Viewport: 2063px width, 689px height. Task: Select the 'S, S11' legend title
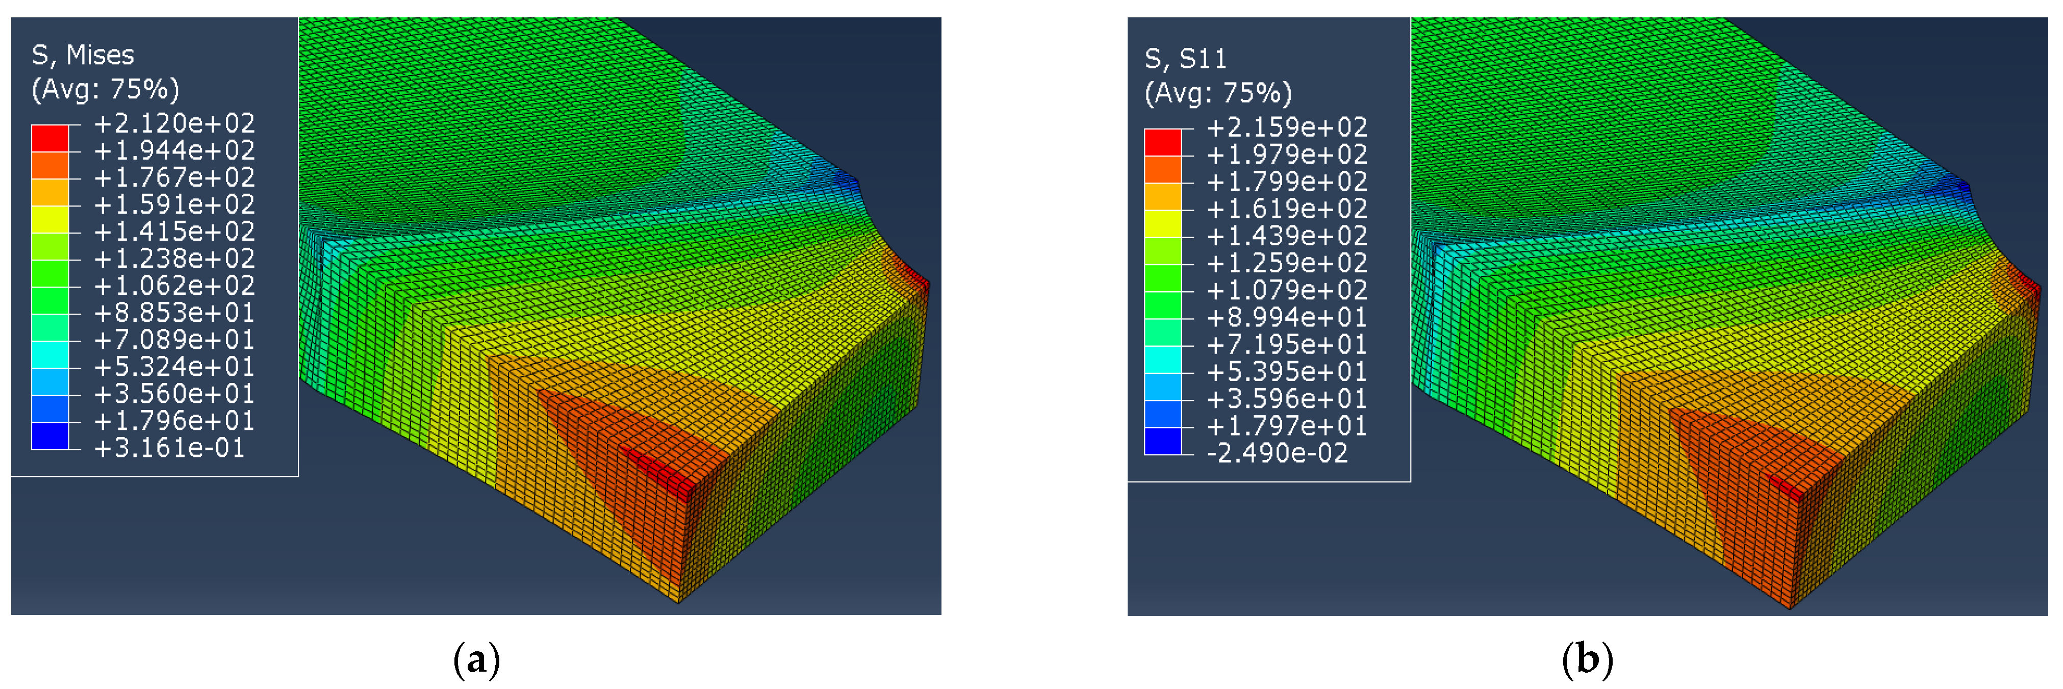[x=1185, y=59]
